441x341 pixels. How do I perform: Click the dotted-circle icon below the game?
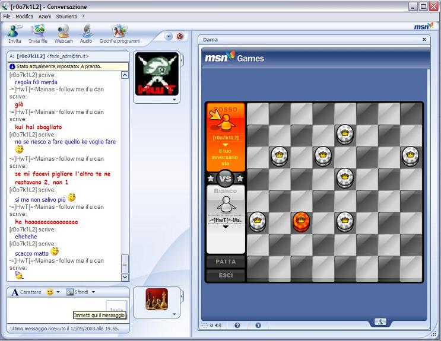pos(205,326)
